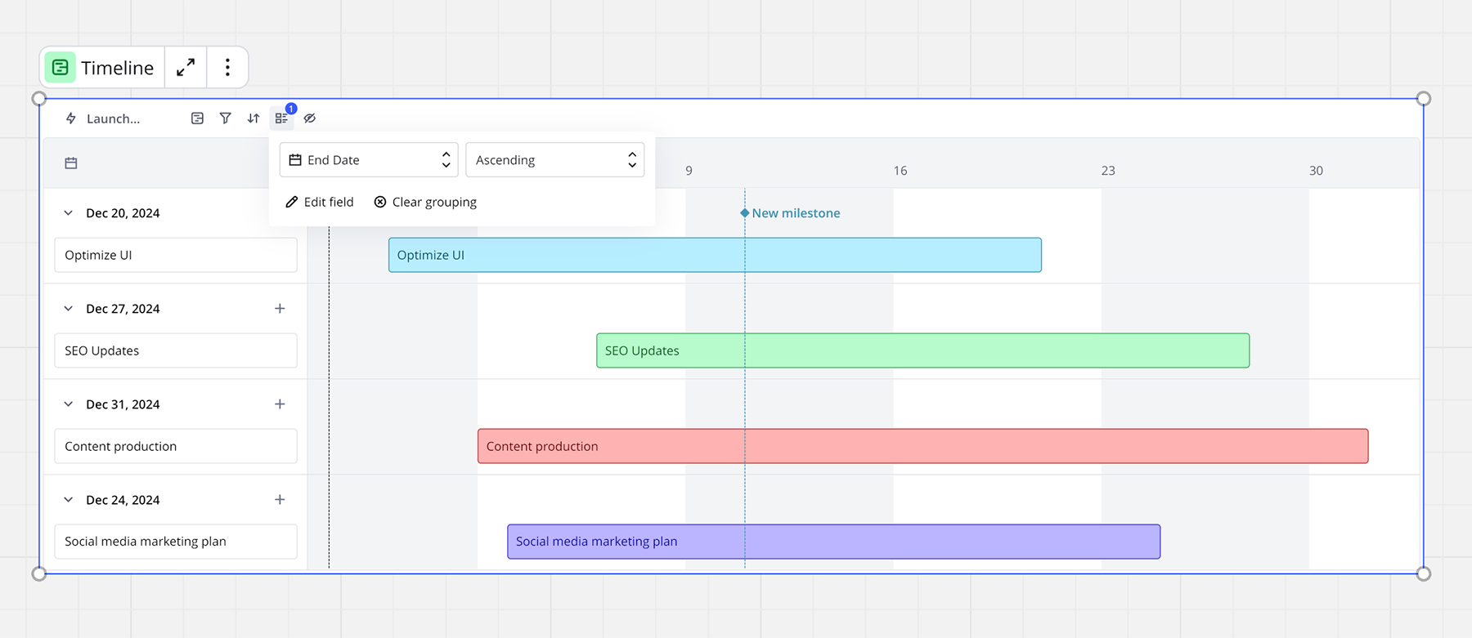Click the filter funnel icon
The height and width of the screenshot is (638, 1472).
tap(225, 118)
